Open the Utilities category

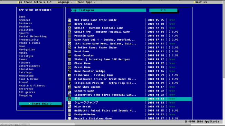pyautogui.click(x=26, y=30)
